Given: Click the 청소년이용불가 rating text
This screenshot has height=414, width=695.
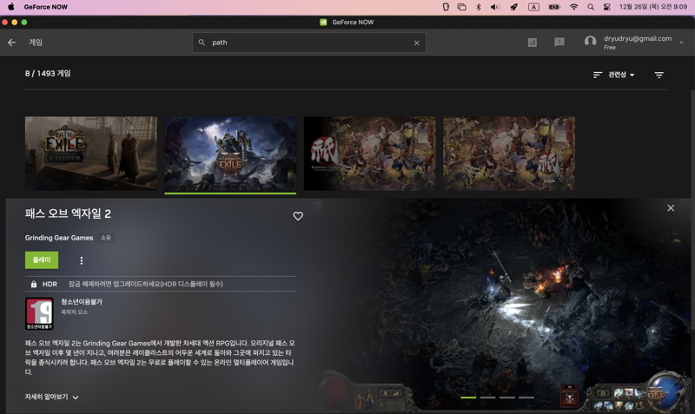Looking at the screenshot, I should click(x=82, y=301).
